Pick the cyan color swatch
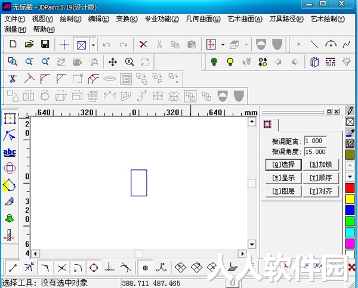The width and height of the screenshot is (358, 288). [350, 232]
